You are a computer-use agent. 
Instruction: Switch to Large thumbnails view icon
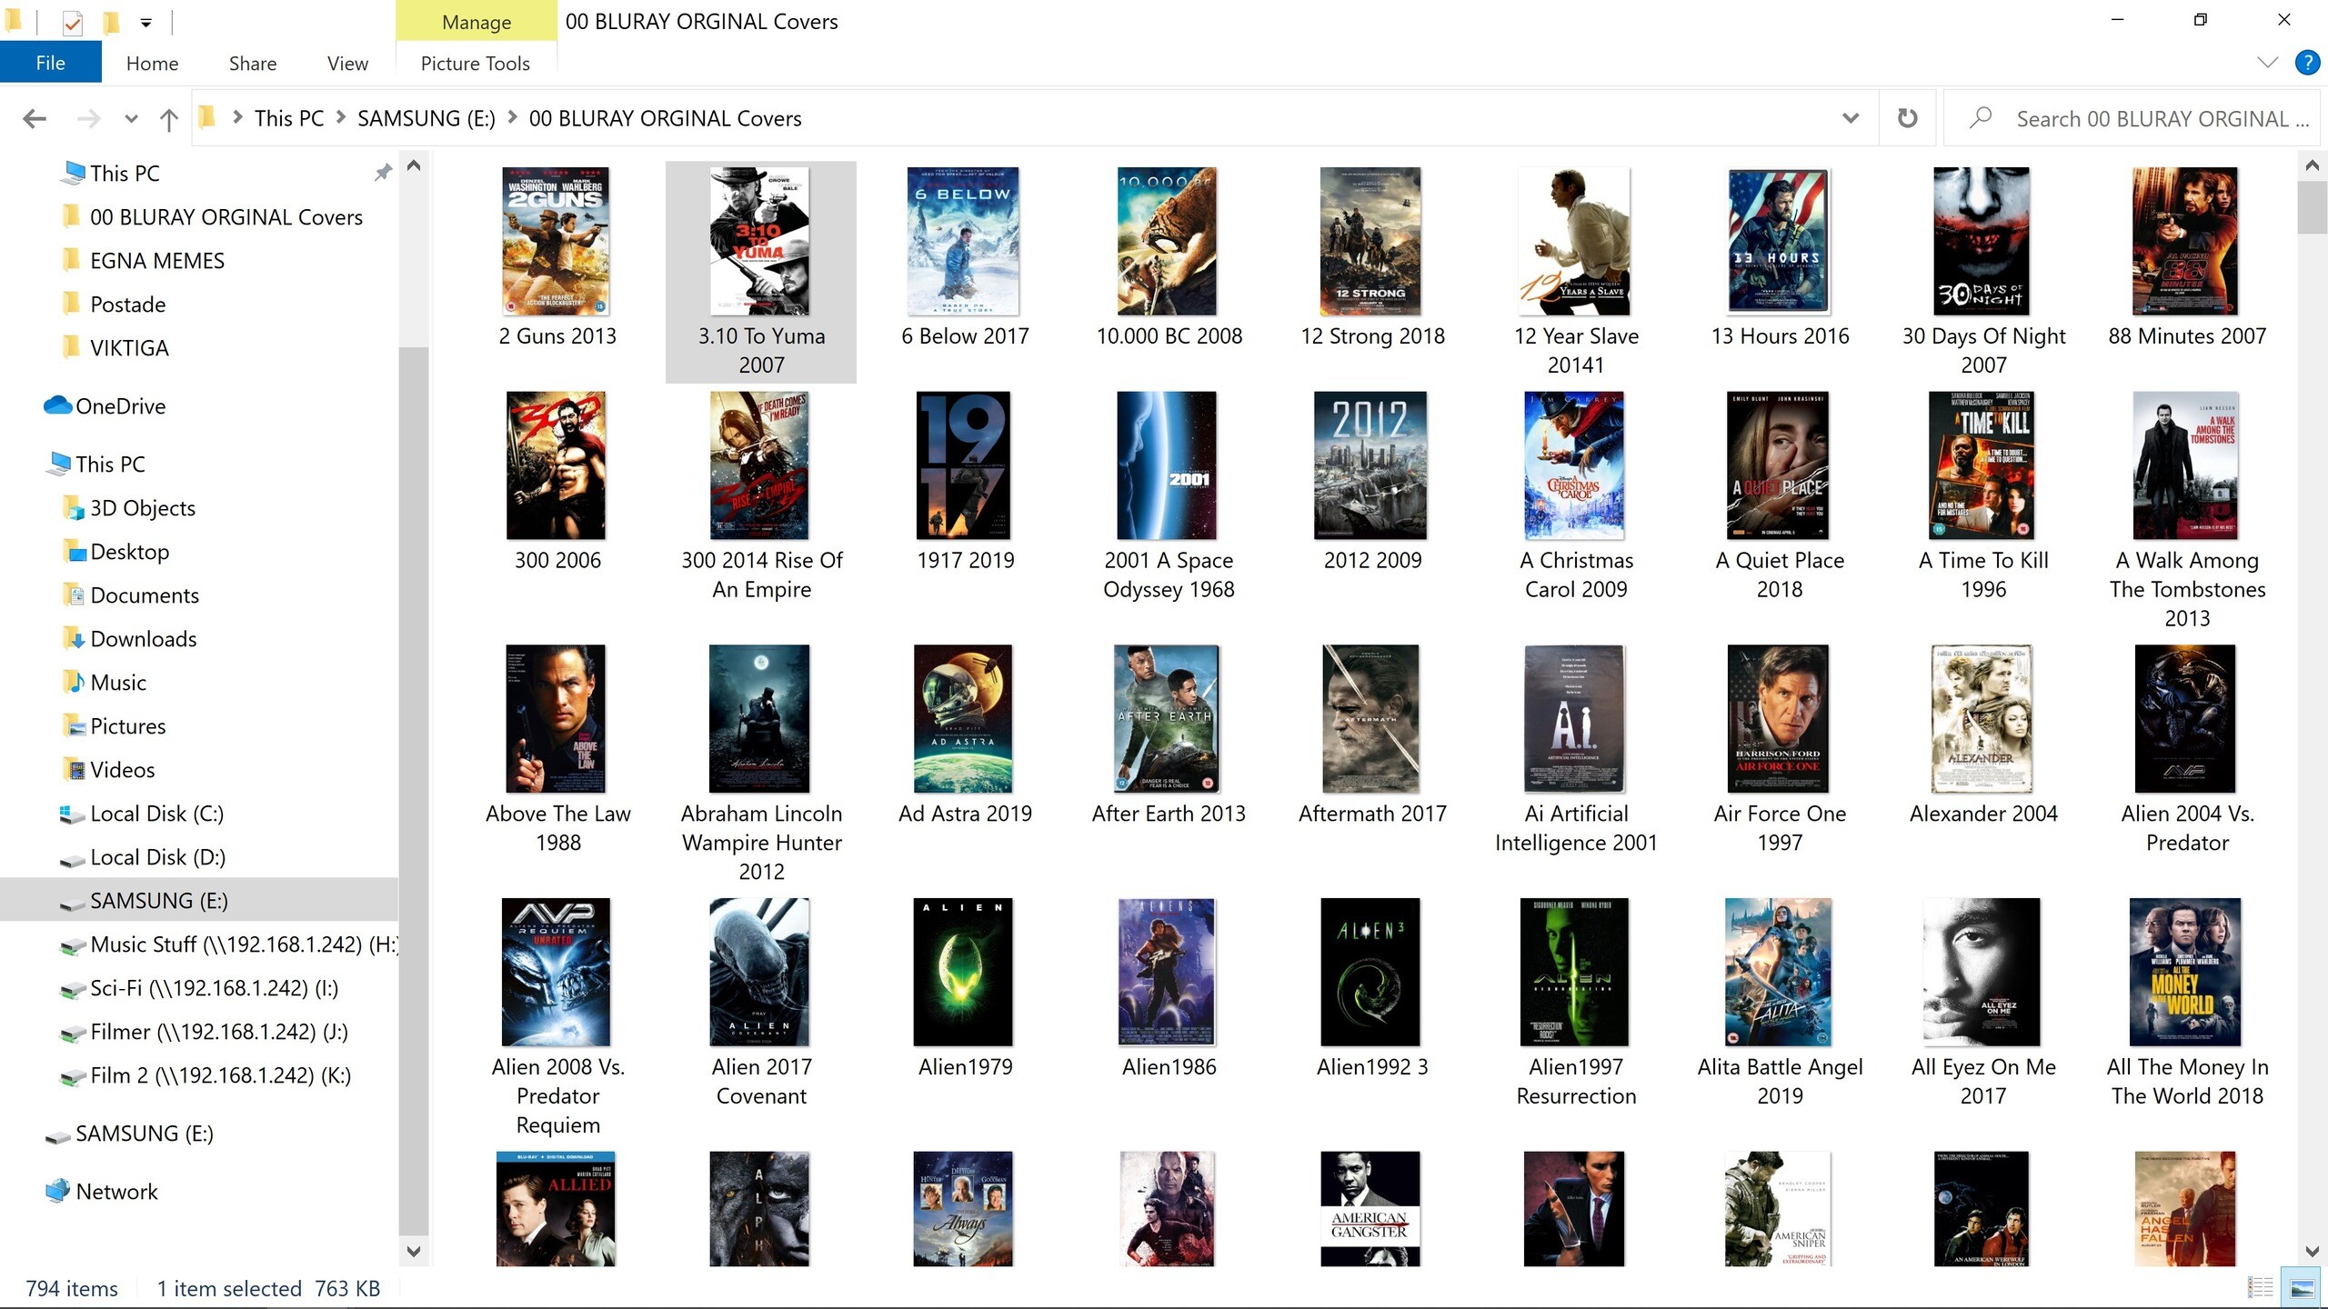(2302, 1287)
